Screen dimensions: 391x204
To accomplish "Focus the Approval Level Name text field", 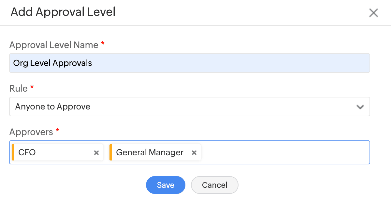I will point(189,63).
